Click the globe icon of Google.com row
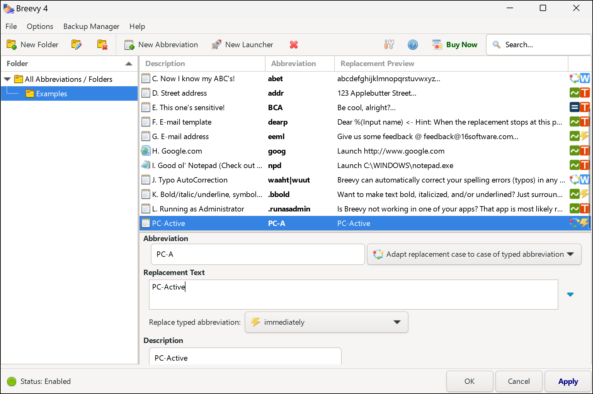Viewport: 593px width, 394px height. 145,151
